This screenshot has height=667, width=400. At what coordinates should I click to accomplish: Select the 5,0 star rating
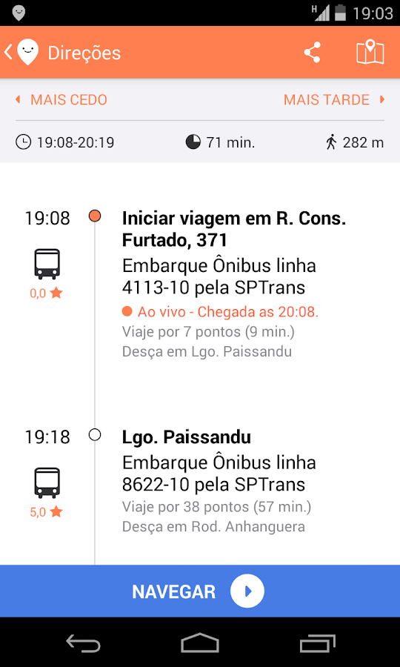(47, 511)
